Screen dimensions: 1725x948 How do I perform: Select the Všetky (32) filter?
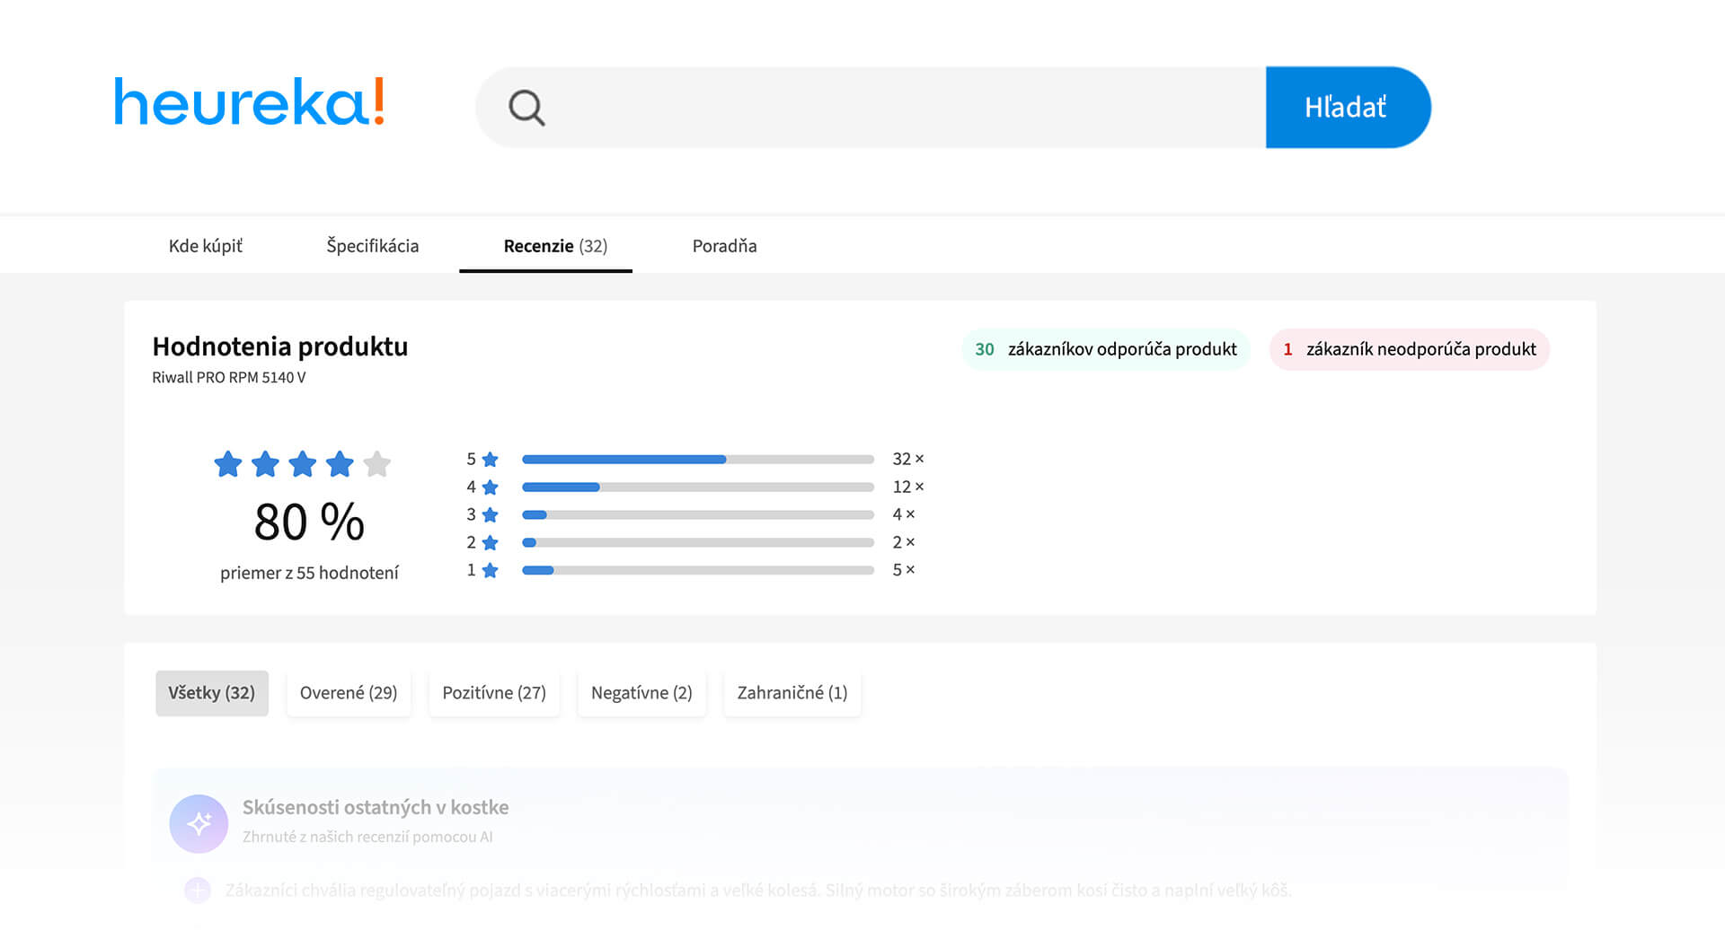point(212,693)
